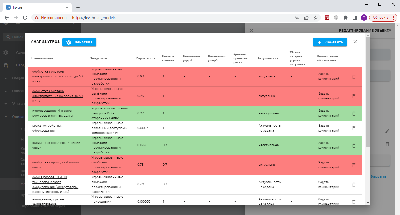Click the sidebar search field
The width and height of the screenshot is (400, 215).
click(14, 37)
